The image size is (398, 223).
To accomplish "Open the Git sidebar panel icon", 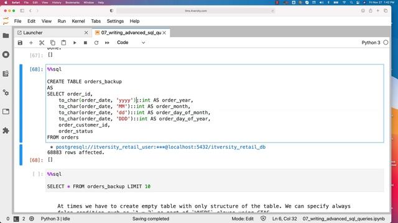I will (6, 74).
